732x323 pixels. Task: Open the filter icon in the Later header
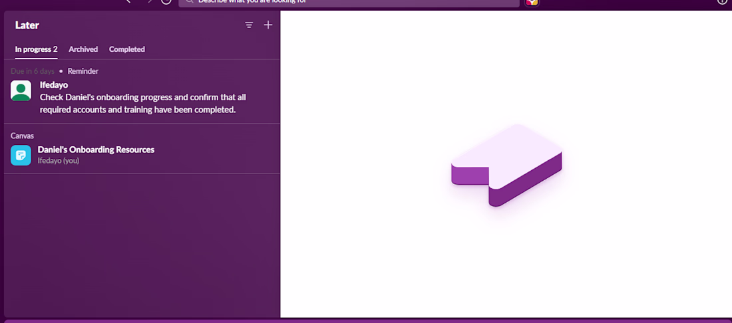point(249,25)
